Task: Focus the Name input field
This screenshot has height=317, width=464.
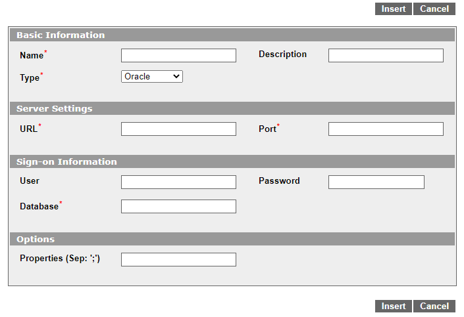Action: pyautogui.click(x=178, y=56)
